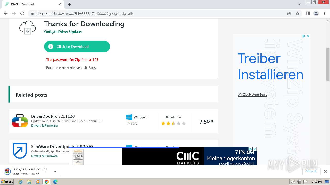Screen dimensions: 330x185
Task: Close the downloads bar
Action: [325, 171]
